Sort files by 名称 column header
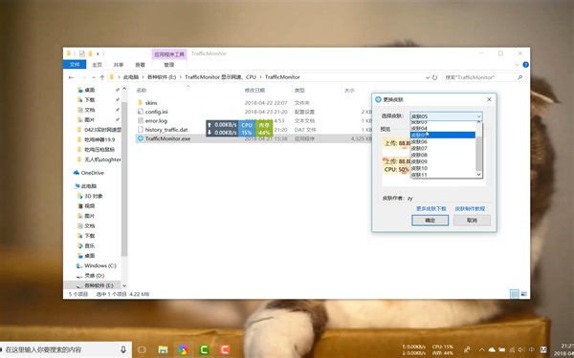 tap(142, 91)
